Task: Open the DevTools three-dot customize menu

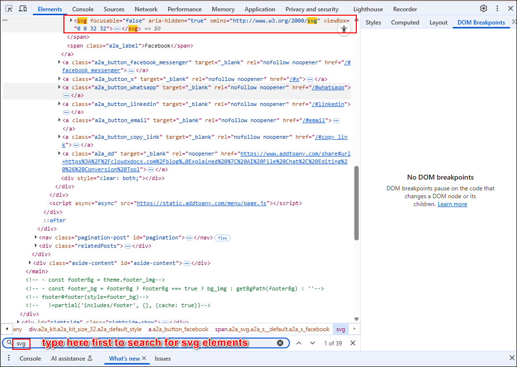Action: pos(497,9)
